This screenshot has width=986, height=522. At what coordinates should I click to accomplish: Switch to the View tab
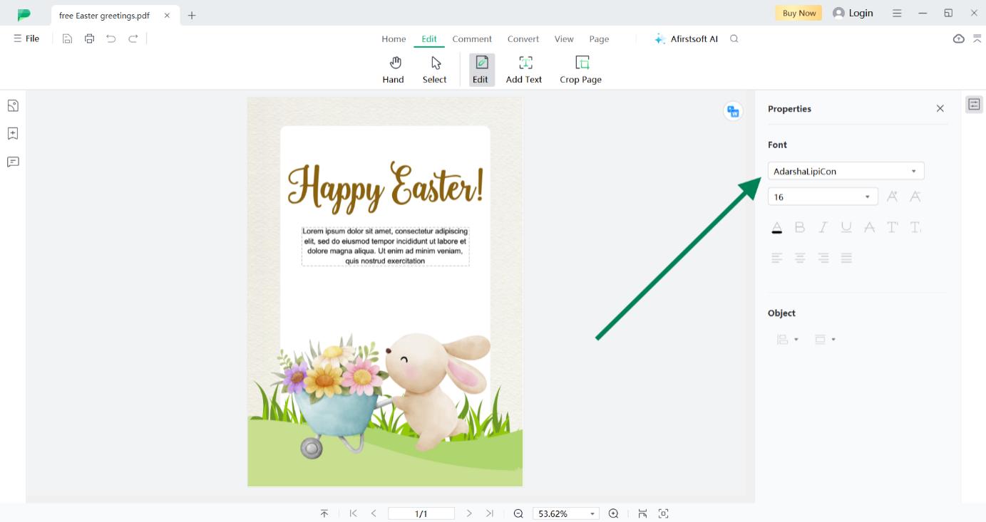(564, 39)
